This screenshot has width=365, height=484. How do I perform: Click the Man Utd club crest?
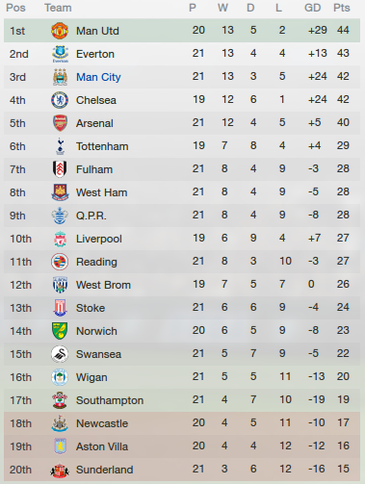[60, 31]
